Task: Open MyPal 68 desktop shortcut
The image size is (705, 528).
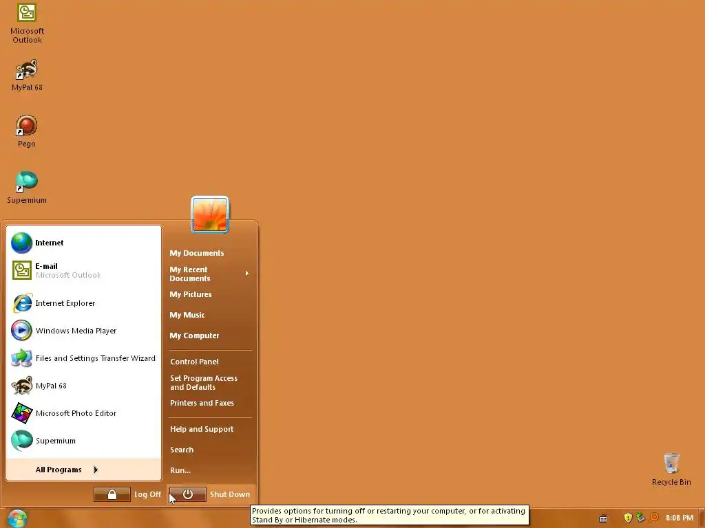Action: [x=27, y=75]
